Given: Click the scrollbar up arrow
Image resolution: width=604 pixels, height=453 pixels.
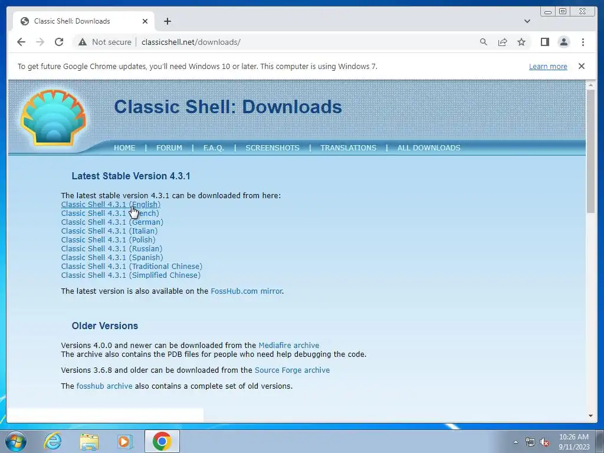Looking at the screenshot, I should point(590,84).
